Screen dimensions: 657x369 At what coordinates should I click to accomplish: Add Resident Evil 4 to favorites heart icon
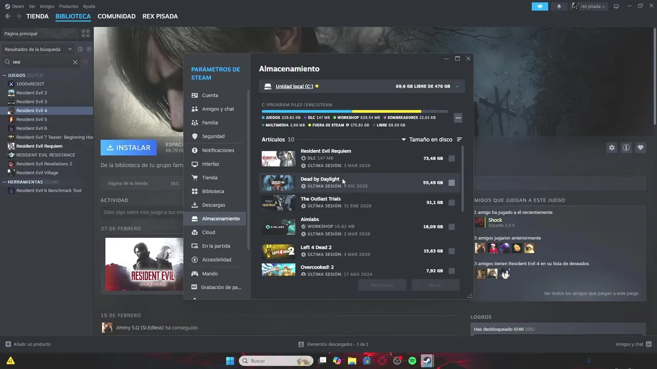tap(641, 148)
